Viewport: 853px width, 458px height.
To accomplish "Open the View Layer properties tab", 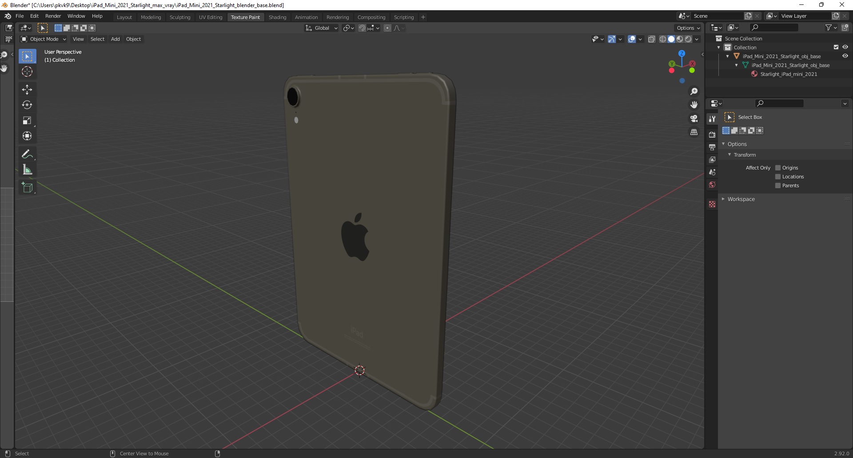I will [712, 159].
